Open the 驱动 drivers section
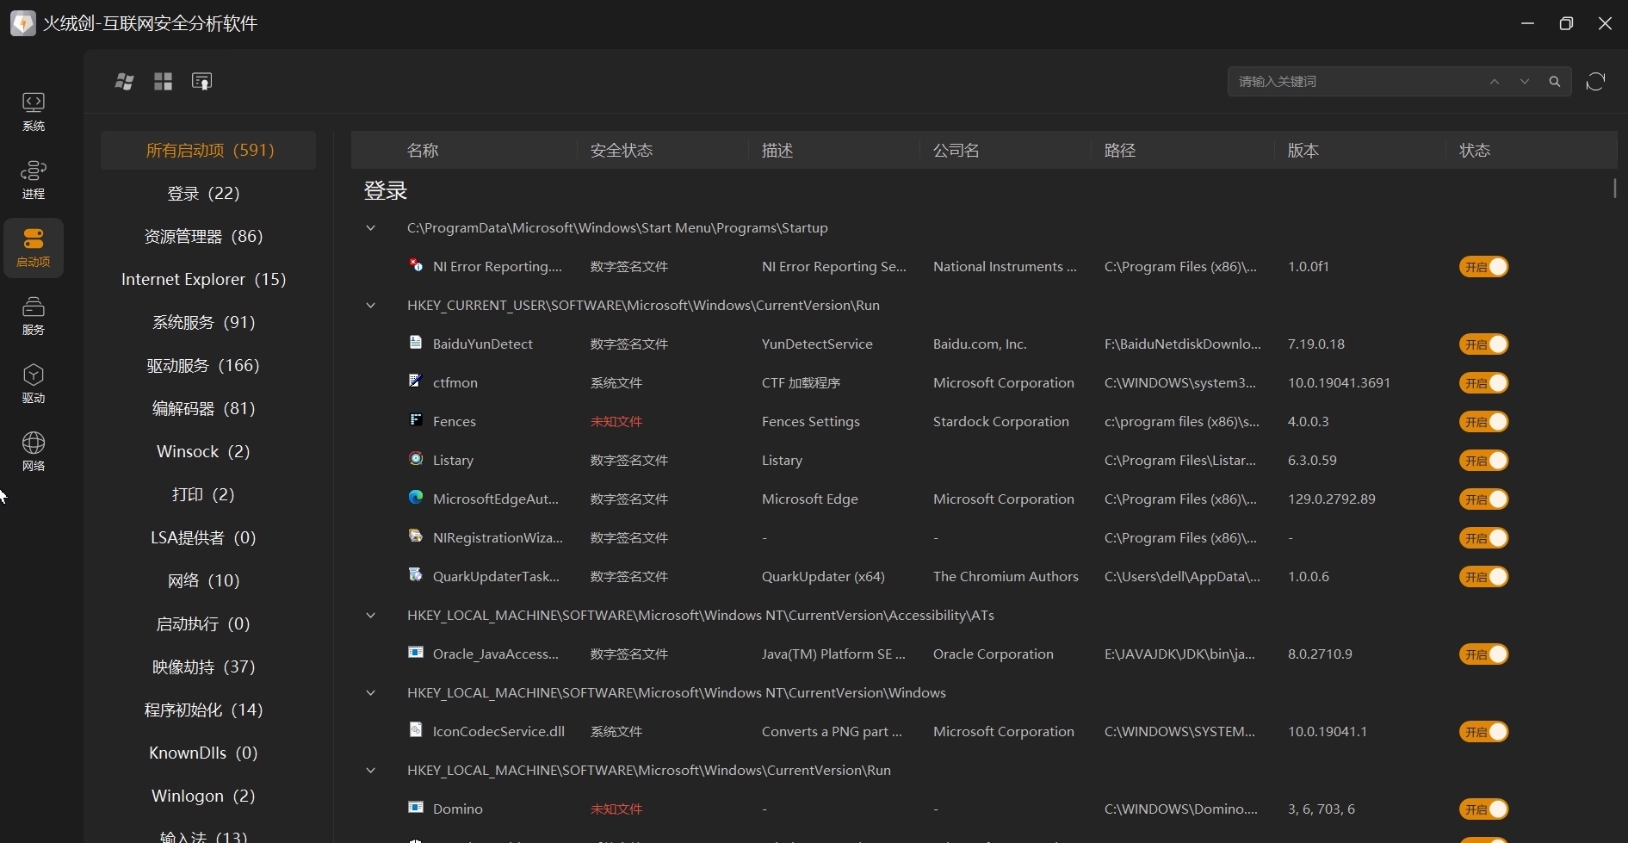 tap(34, 384)
